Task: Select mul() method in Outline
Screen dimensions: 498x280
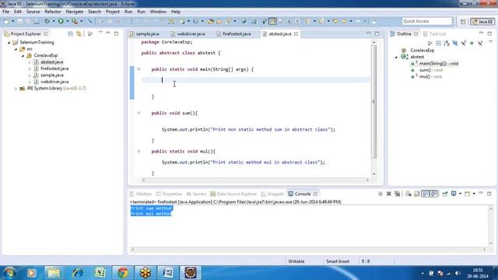Action: pyautogui.click(x=426, y=77)
